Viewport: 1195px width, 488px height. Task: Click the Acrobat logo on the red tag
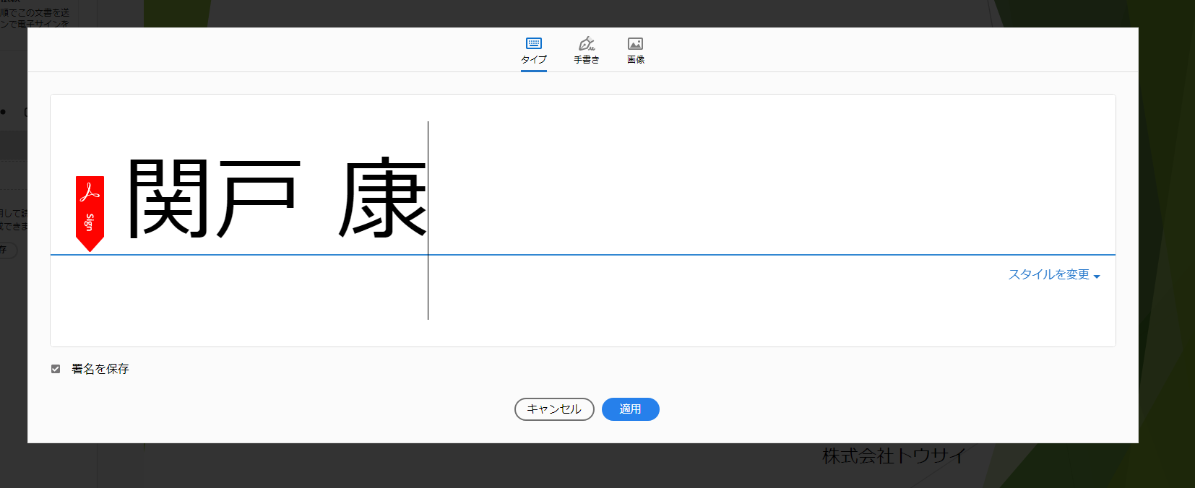point(90,193)
